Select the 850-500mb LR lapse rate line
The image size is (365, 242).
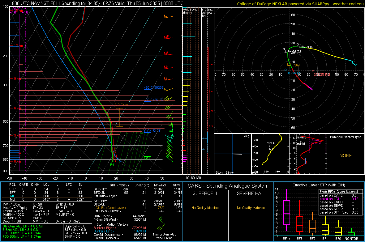22,233
